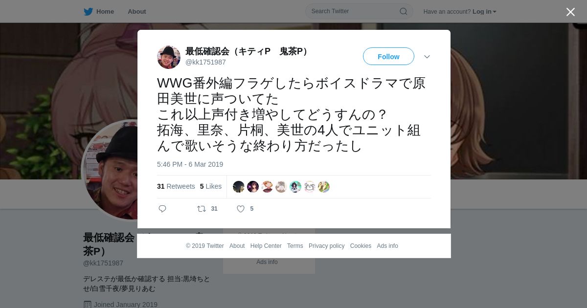Open the Log in dropdown

tap(484, 12)
